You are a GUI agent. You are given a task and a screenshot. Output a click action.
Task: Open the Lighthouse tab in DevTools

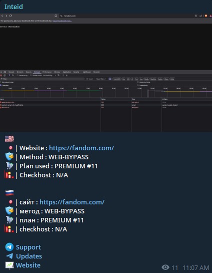[87, 72]
